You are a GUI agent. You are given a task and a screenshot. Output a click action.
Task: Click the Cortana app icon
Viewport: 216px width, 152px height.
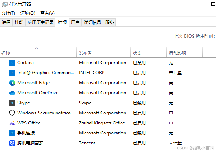pos(12,63)
